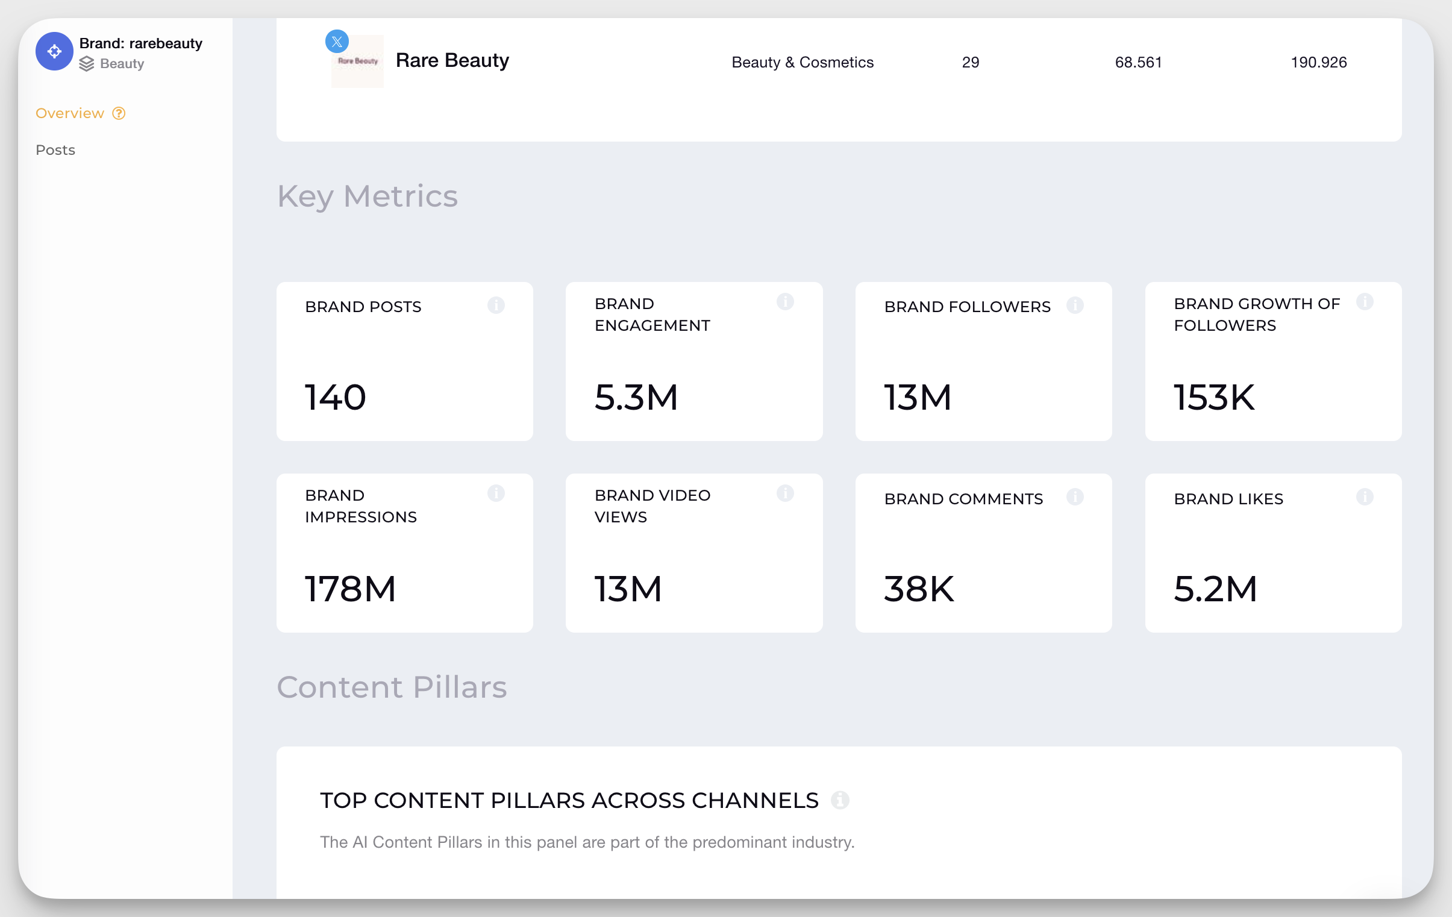
Task: Click the BRAND GROWTH OF FOLLOWERS label
Action: click(x=1257, y=315)
